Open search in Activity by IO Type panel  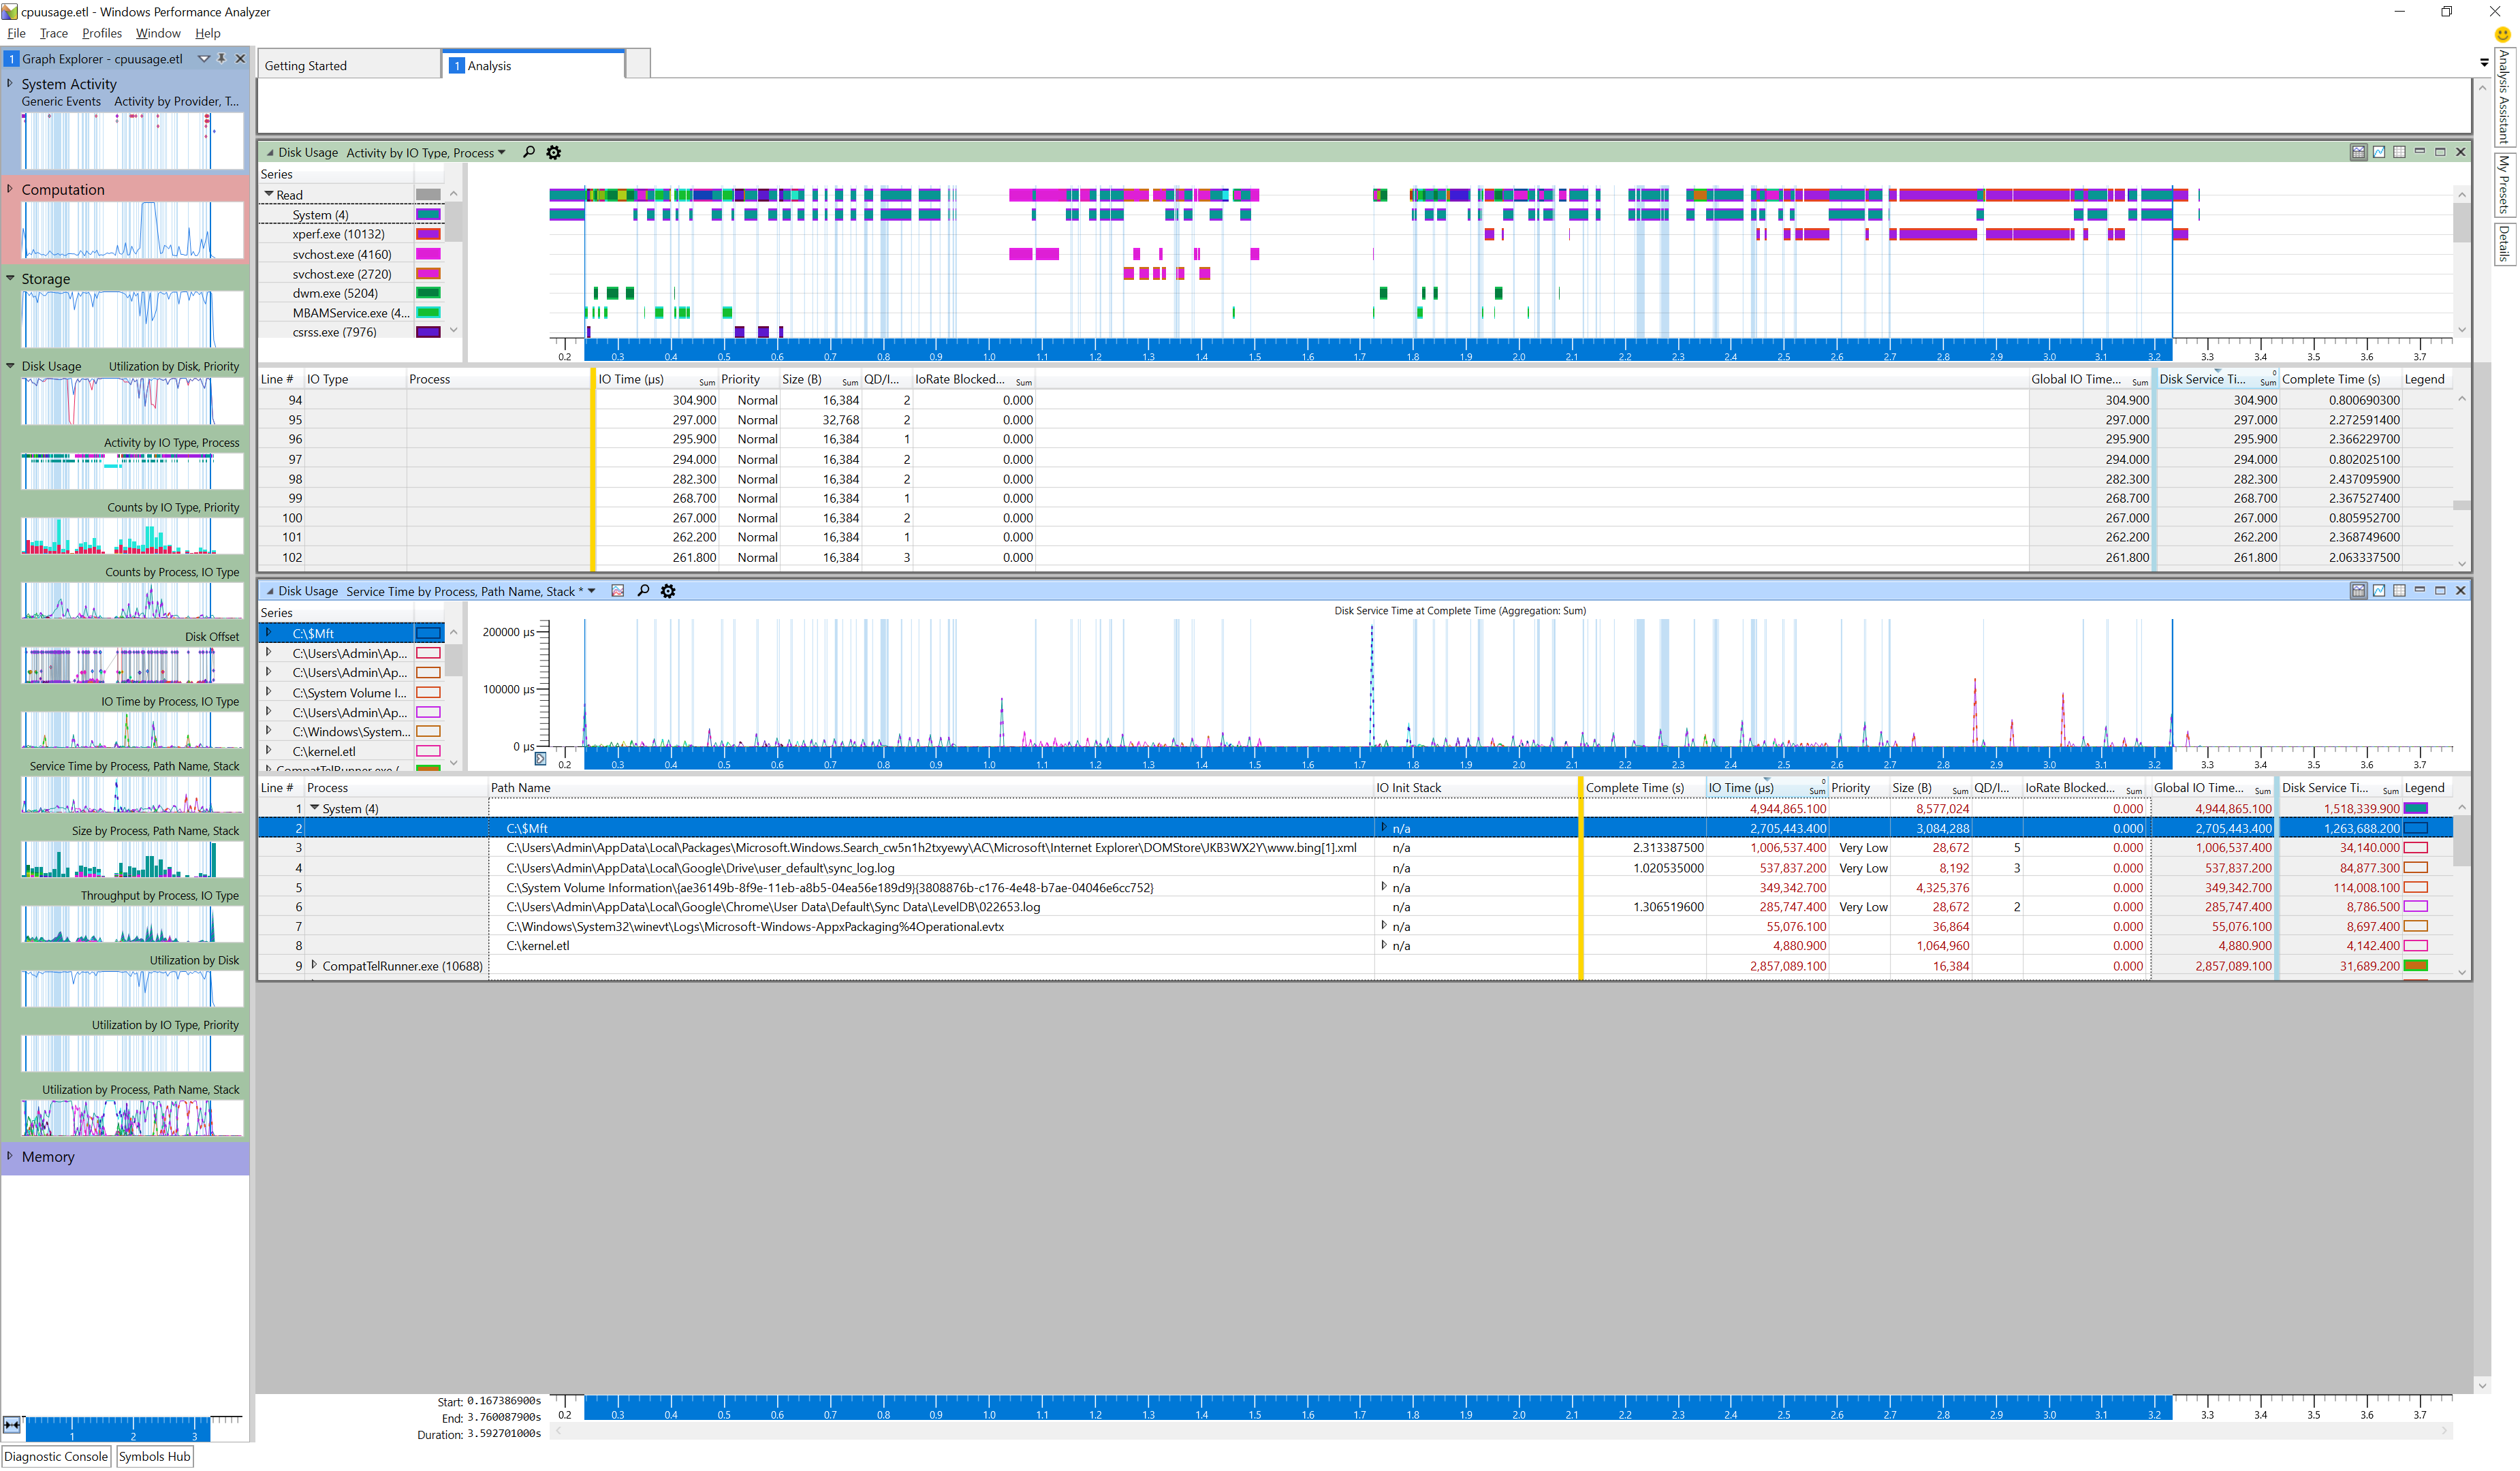(529, 152)
